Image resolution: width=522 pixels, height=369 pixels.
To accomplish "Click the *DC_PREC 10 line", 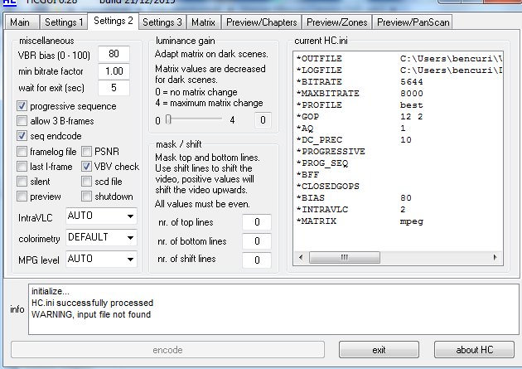I will 354,140.
